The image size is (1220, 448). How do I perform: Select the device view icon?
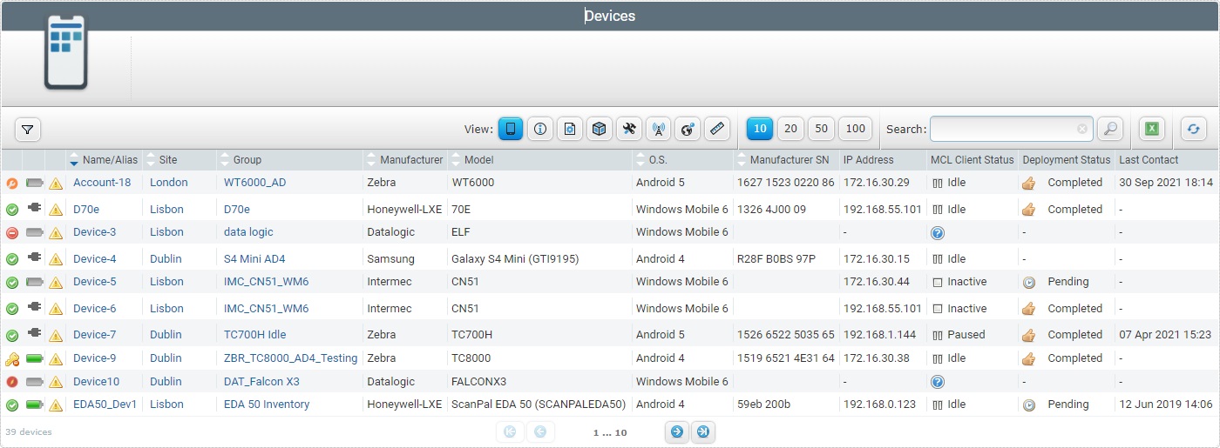tap(511, 129)
